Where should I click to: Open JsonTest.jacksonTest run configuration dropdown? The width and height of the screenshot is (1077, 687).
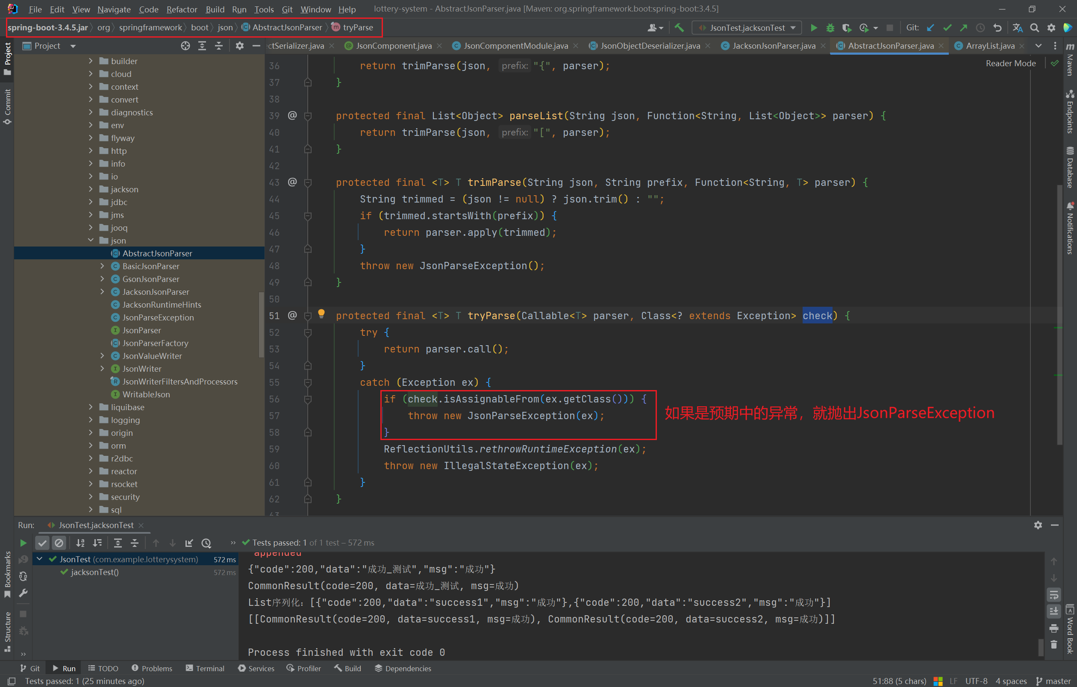pyautogui.click(x=747, y=28)
